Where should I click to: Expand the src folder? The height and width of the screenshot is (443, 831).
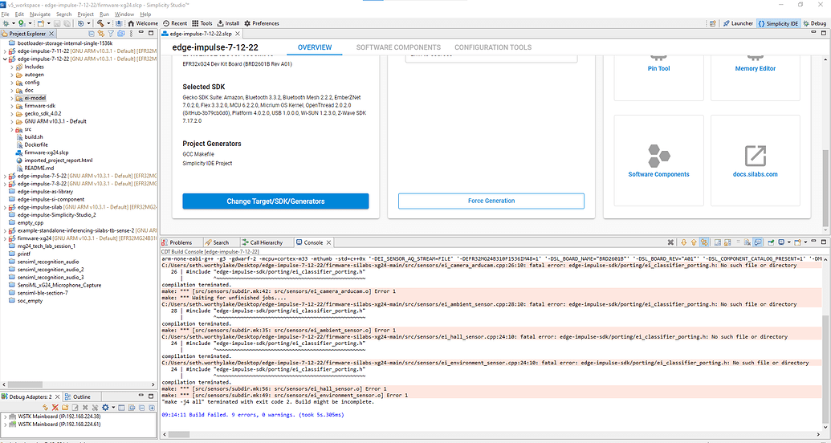point(12,129)
